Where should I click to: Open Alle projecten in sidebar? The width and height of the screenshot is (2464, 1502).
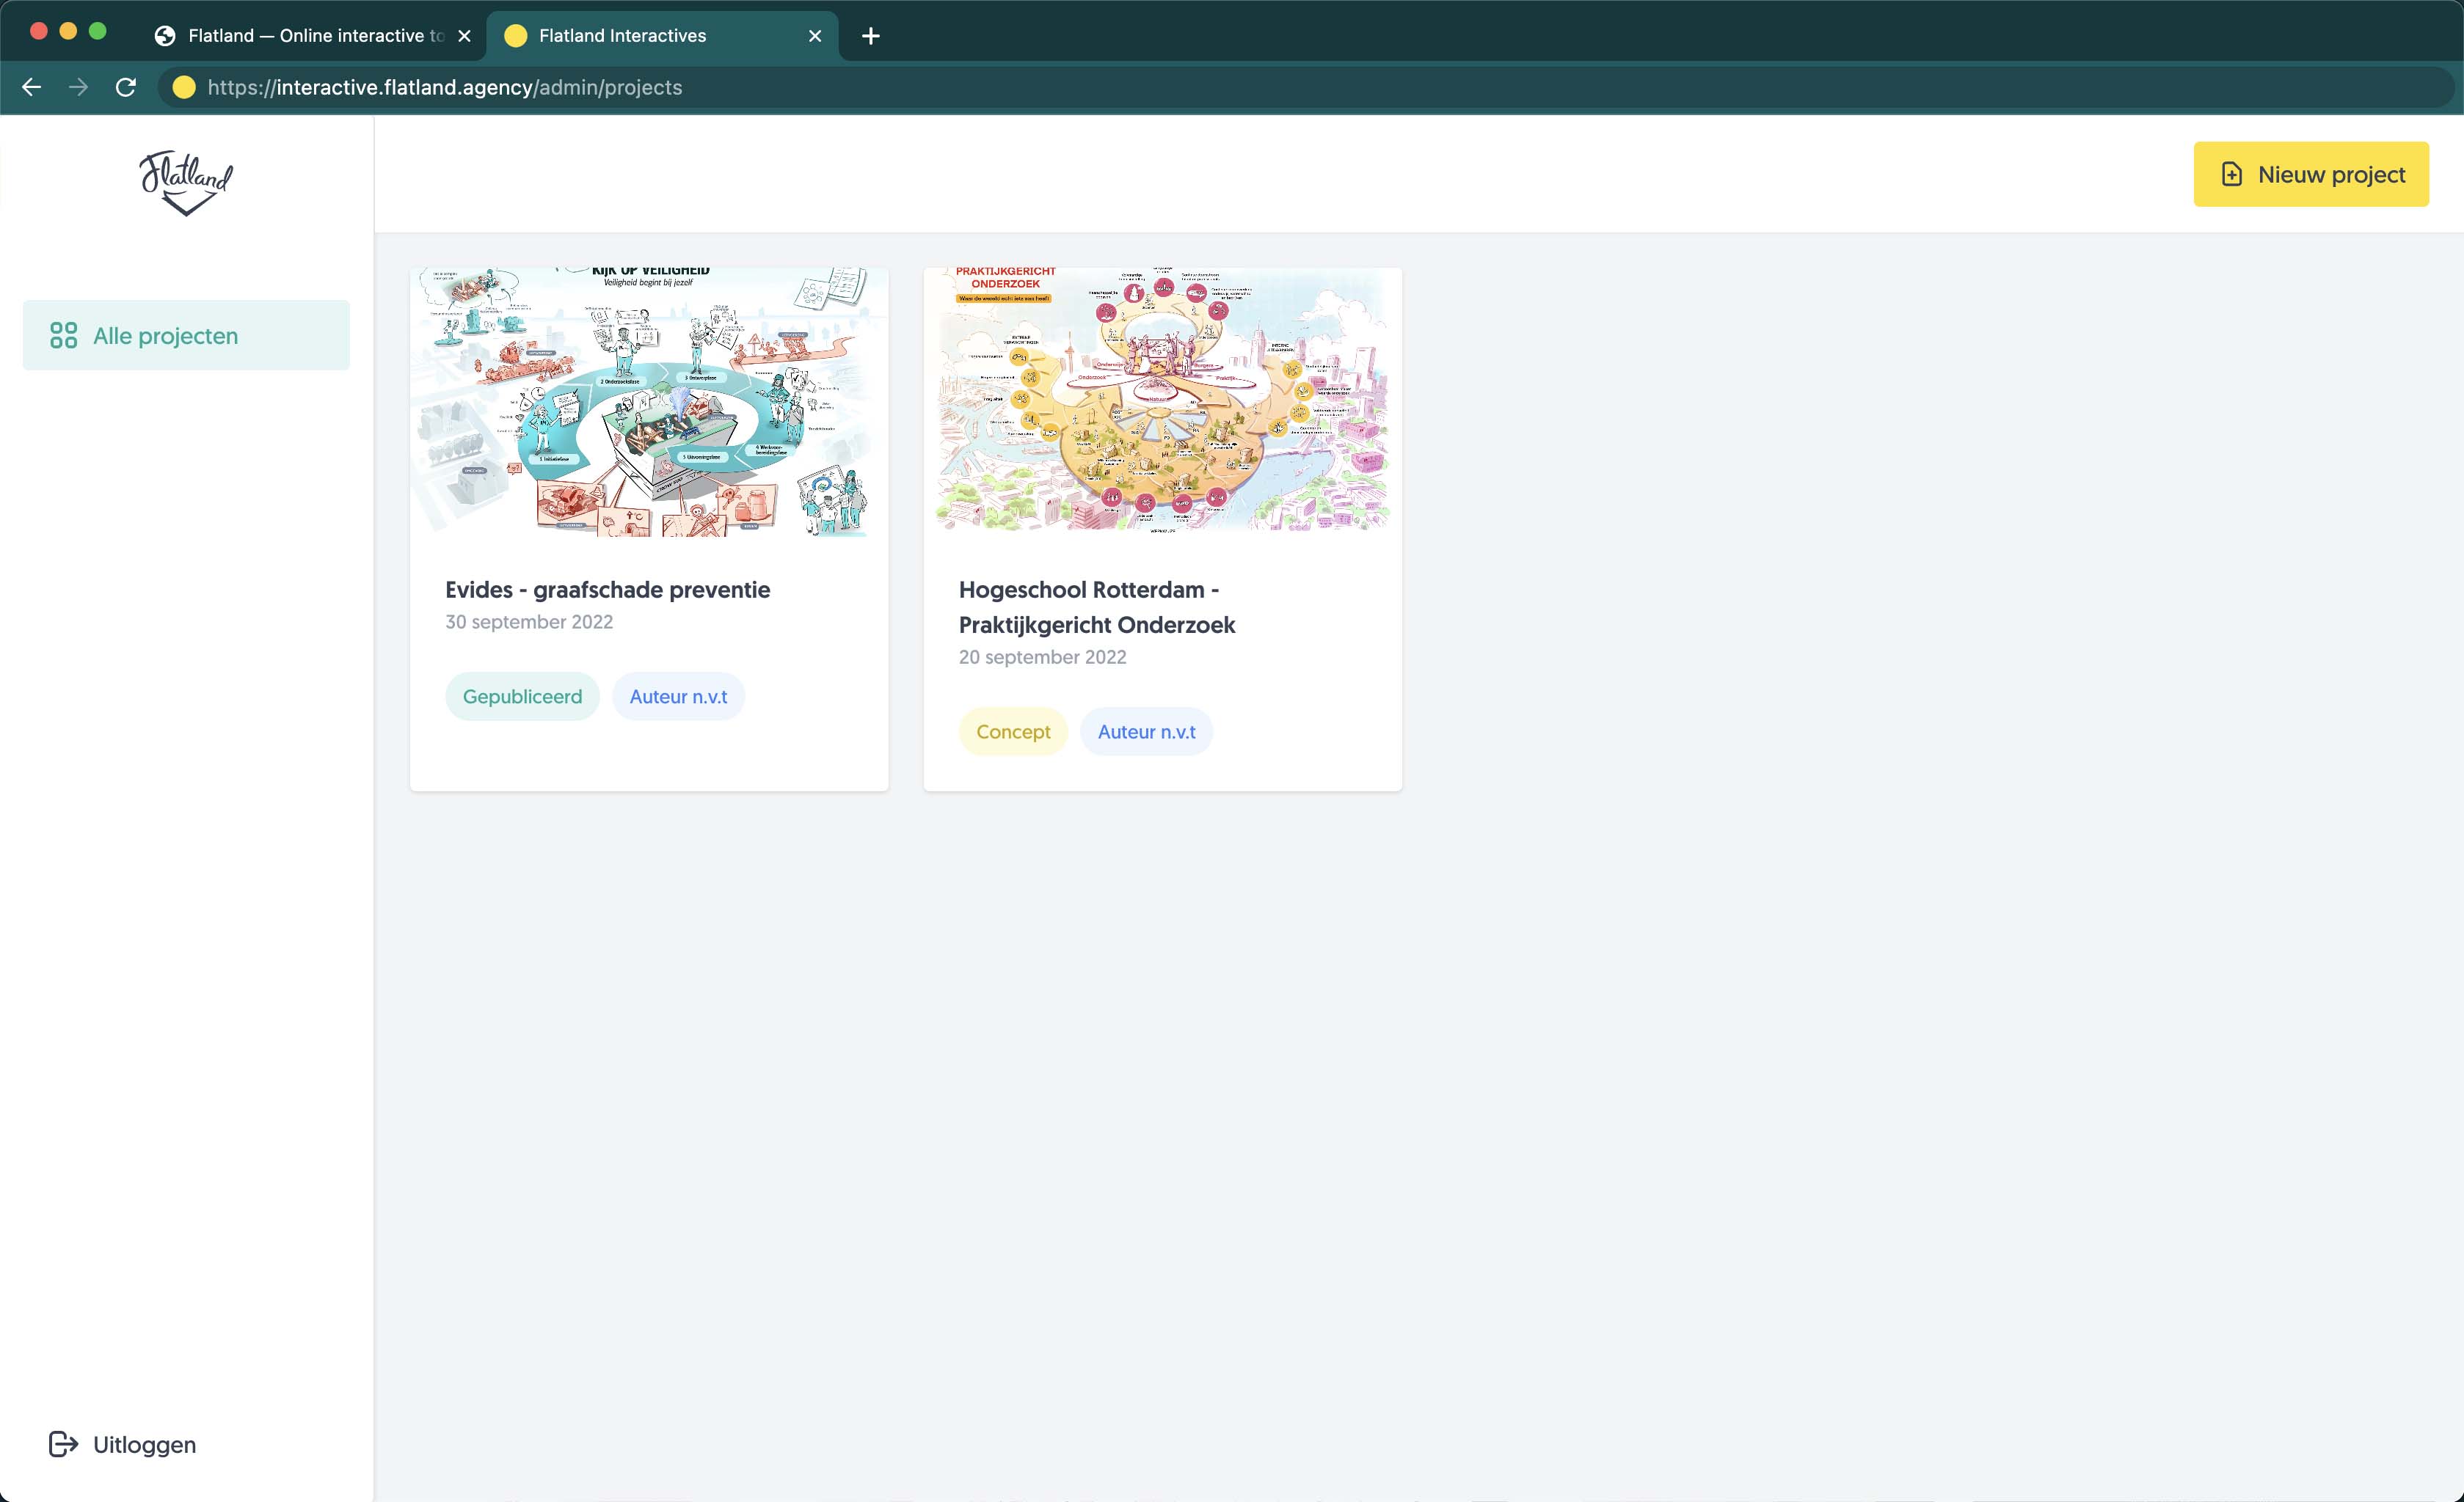pyautogui.click(x=166, y=336)
